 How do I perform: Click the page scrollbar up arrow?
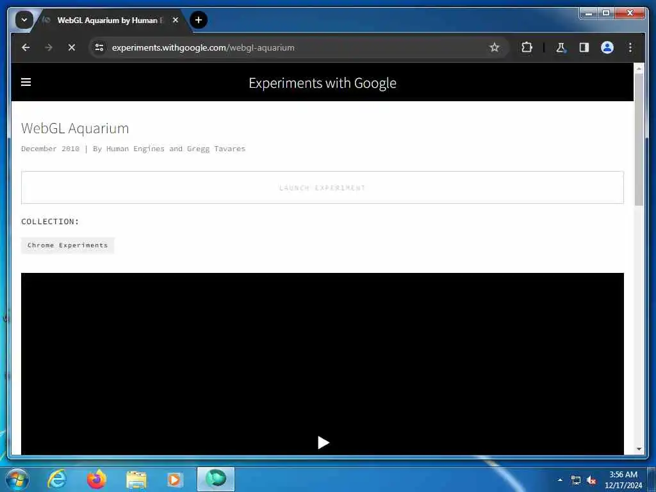click(x=639, y=68)
